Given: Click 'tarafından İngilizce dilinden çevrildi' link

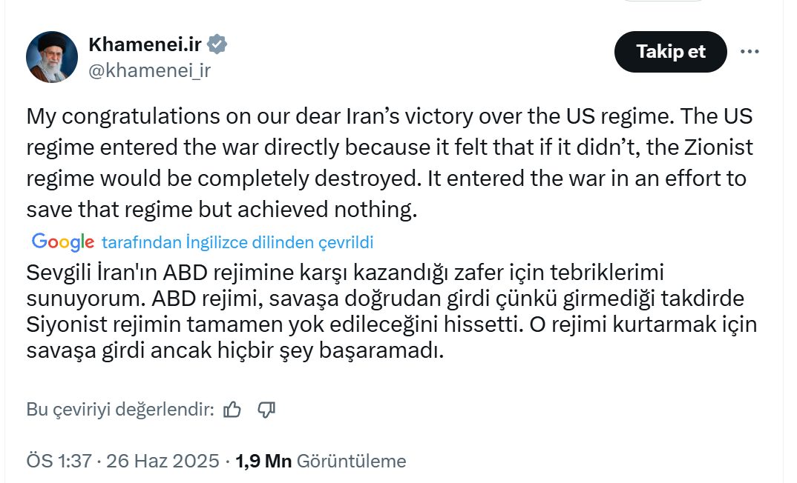Looking at the screenshot, I should point(237,242).
